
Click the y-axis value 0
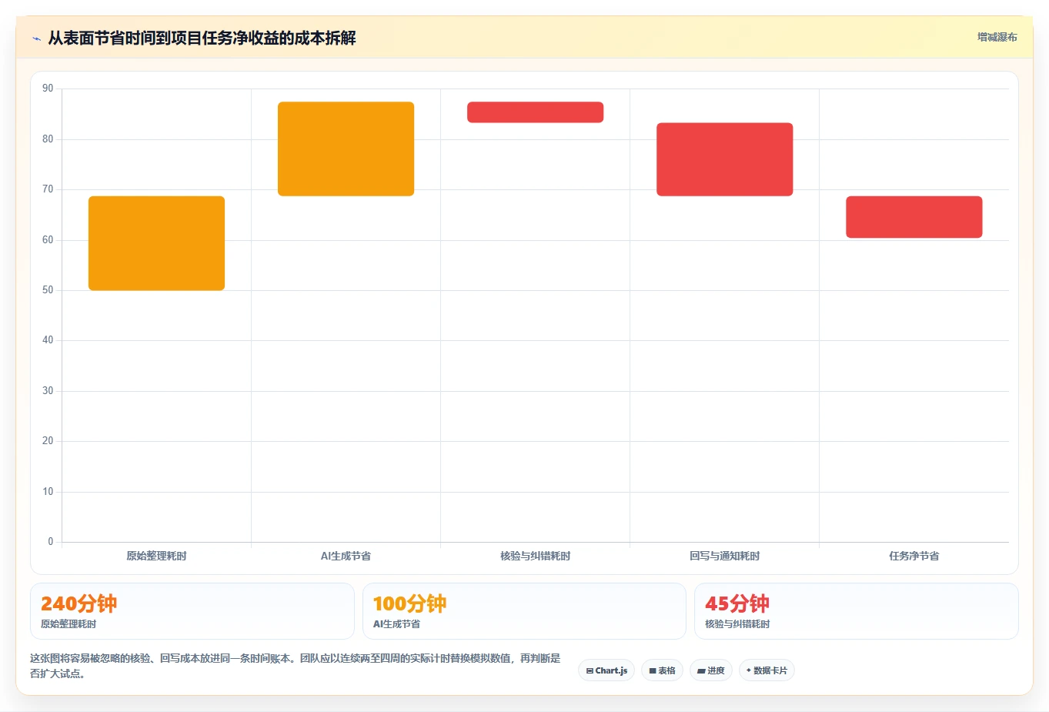(x=51, y=542)
